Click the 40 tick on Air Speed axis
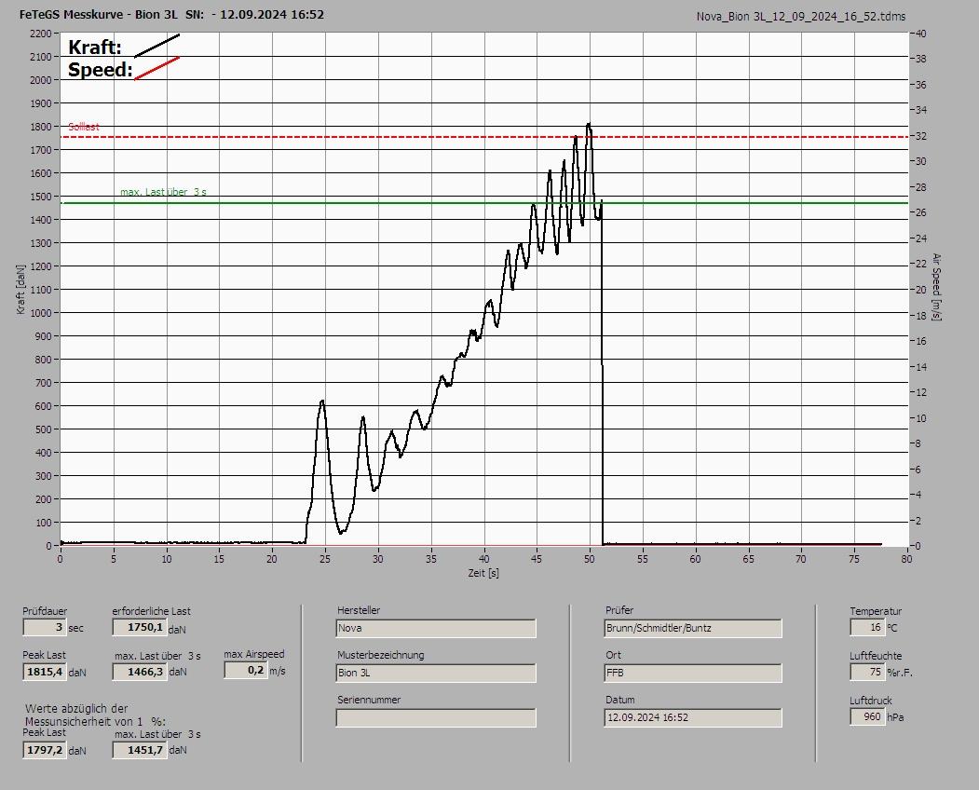 921,34
